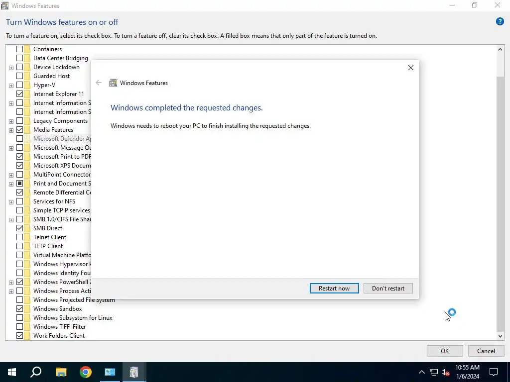
Task: Click the Windows title bar app icon
Action: pyautogui.click(x=4, y=5)
